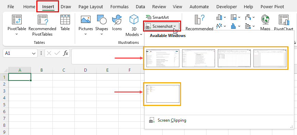
Task: Open Recommended Charts
Action: coord(199,23)
